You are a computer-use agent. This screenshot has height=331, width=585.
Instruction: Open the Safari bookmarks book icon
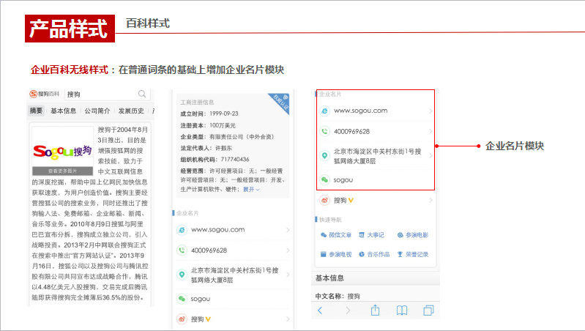[x=402, y=310]
